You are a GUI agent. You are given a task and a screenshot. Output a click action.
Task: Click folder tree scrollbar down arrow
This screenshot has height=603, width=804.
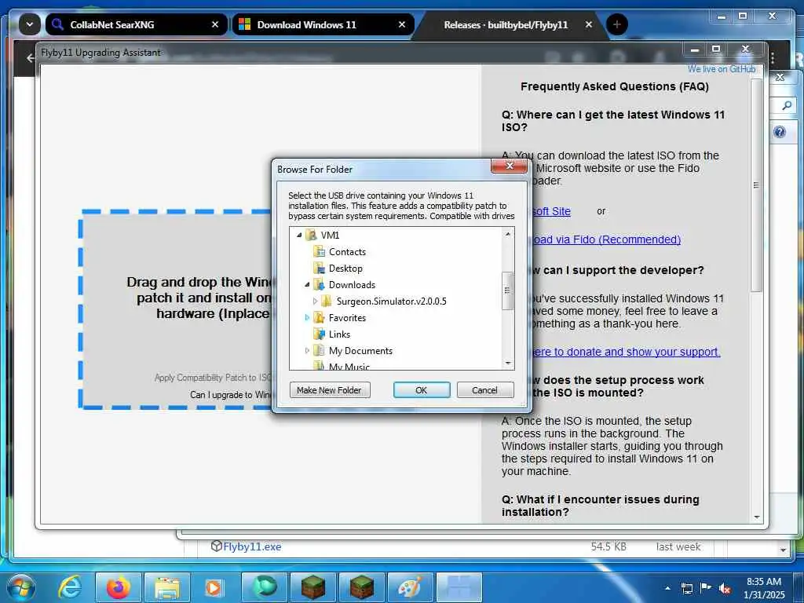pyautogui.click(x=508, y=363)
